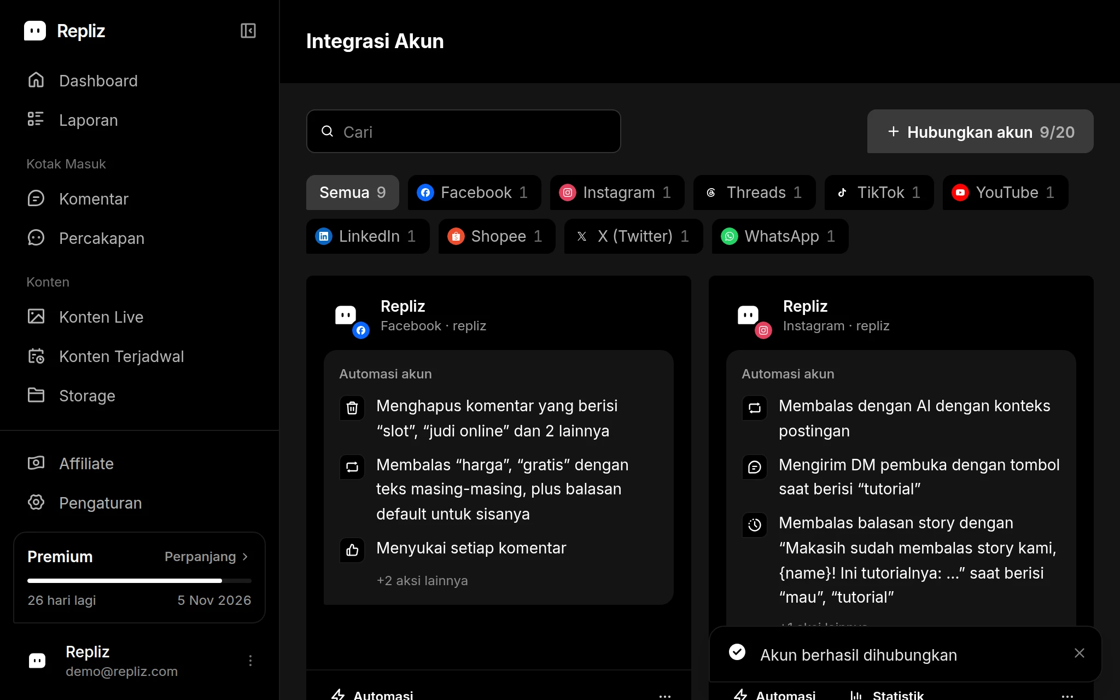
Task: Filter accounts by WhatsApp
Action: (780, 236)
